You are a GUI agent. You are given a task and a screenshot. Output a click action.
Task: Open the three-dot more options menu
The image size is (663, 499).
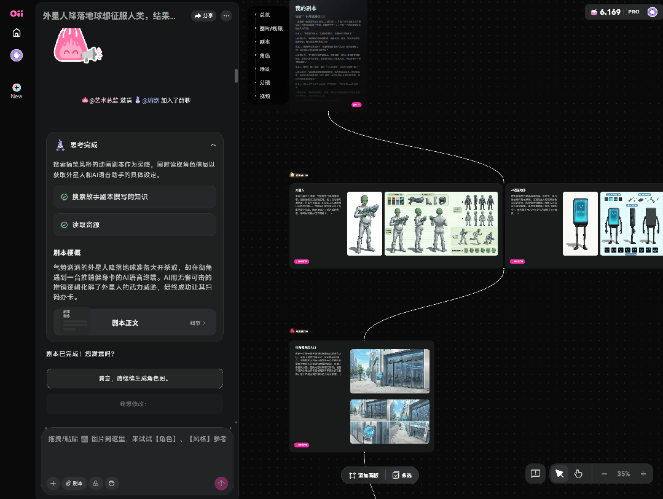227,15
